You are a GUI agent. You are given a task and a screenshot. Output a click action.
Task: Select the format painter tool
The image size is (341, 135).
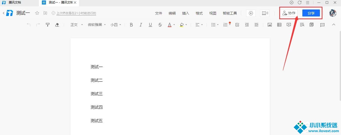point(47,25)
